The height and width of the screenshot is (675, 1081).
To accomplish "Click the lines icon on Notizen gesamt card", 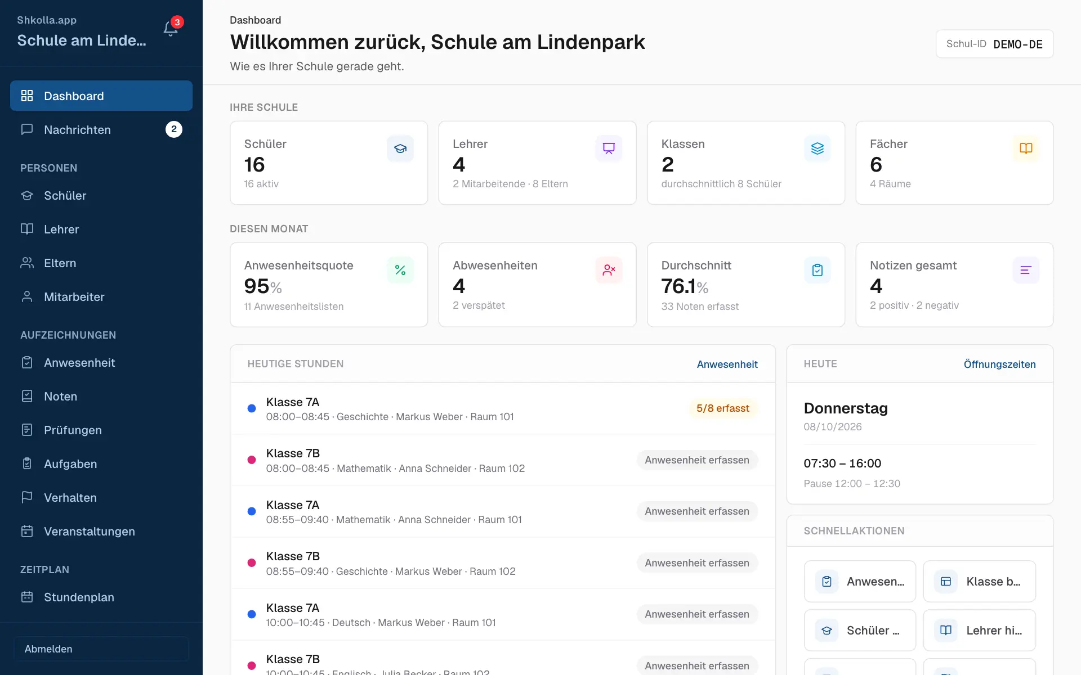I will [x=1026, y=270].
